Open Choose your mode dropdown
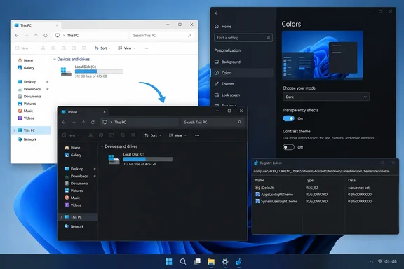Image resolution: width=404 pixels, height=269 pixels. (326, 97)
